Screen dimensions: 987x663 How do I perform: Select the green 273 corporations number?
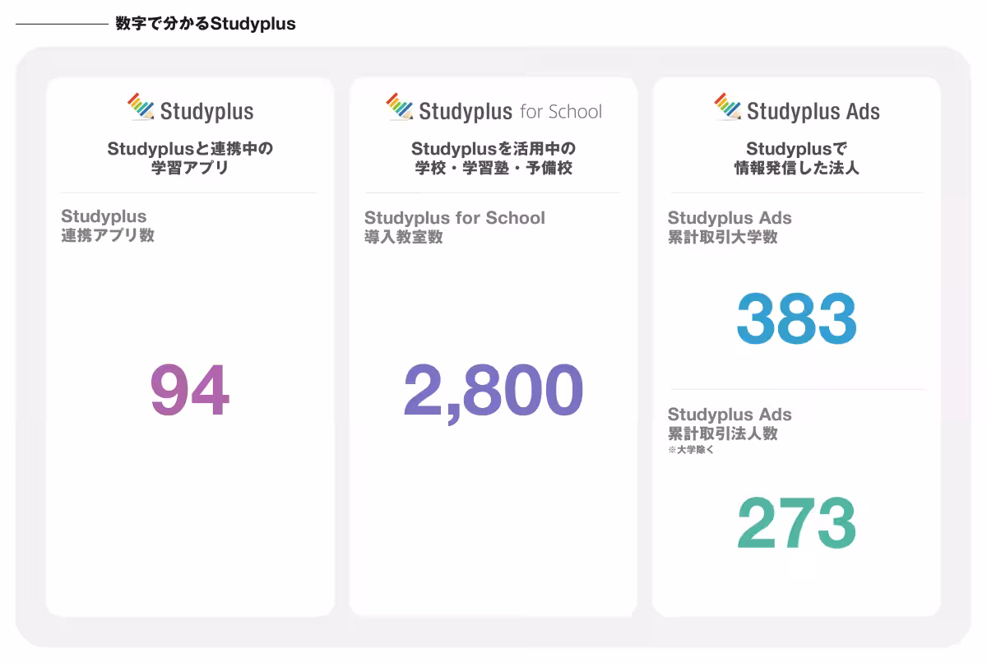[796, 523]
